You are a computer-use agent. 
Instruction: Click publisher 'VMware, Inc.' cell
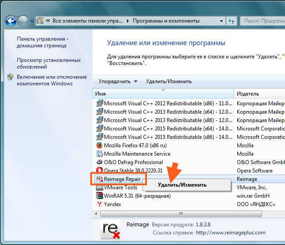[251, 188]
